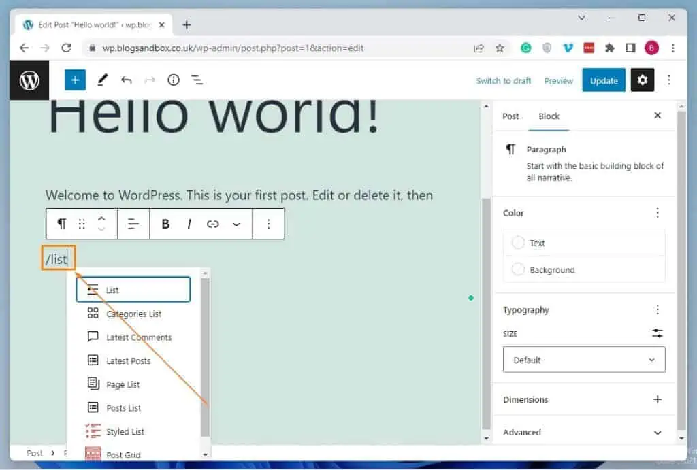Open the document List View
Viewport: 697px width, 470px height.
pyautogui.click(x=197, y=80)
